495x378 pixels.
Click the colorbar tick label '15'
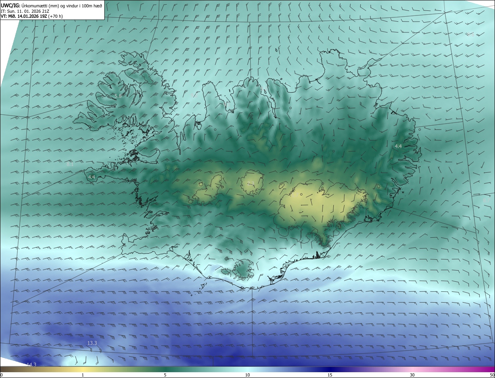pos(330,375)
